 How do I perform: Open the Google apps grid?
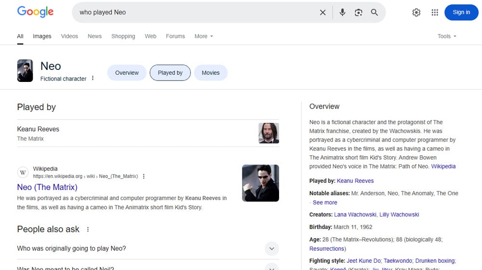coord(435,13)
